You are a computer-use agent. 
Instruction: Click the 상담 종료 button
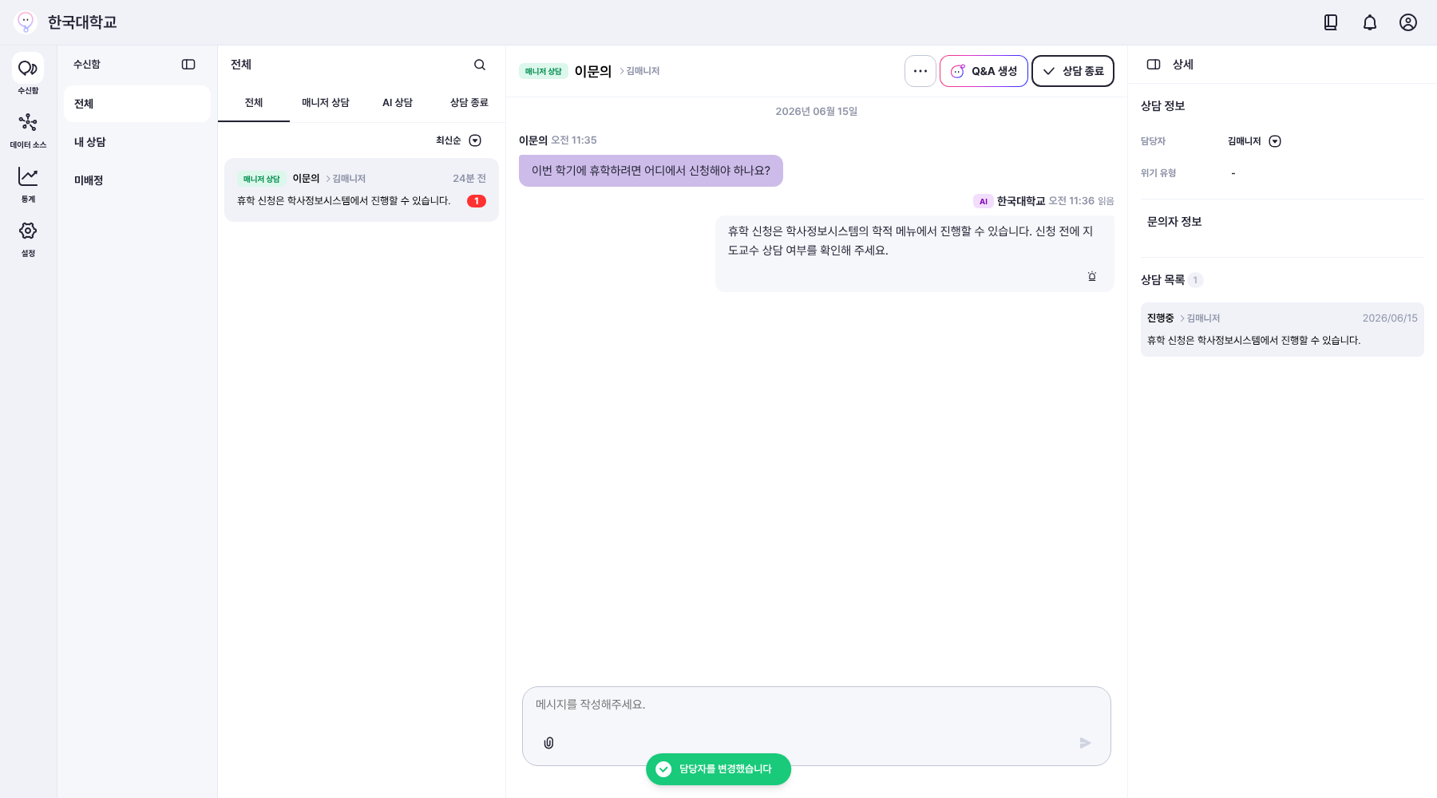pos(1073,71)
